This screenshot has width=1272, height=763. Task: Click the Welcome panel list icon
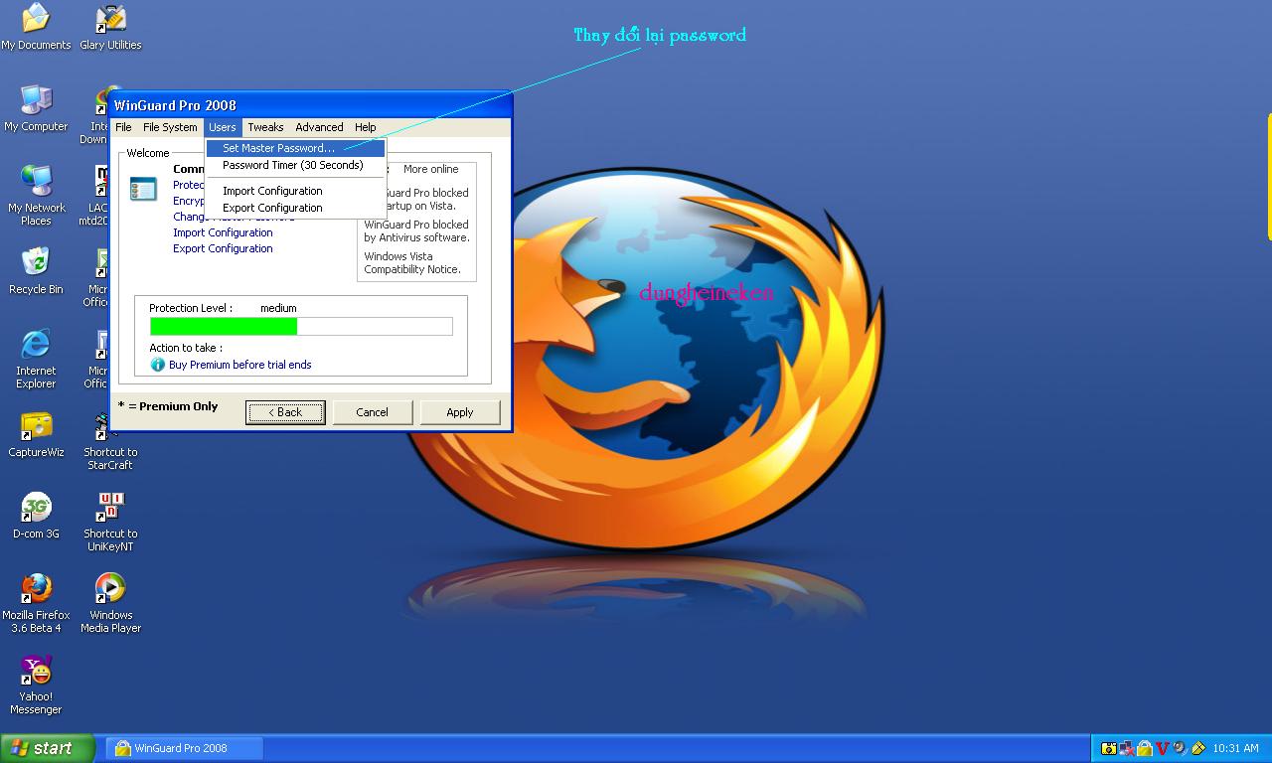click(143, 189)
